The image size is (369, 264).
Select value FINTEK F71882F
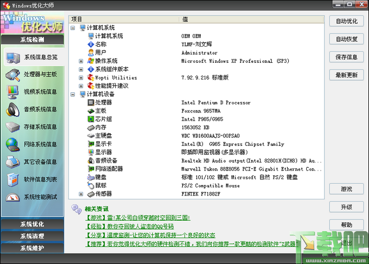(201, 194)
